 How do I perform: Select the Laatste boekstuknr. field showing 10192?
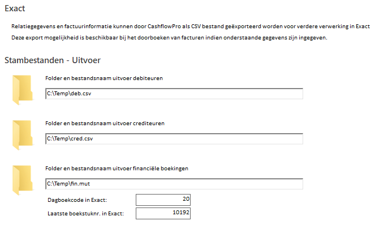click(163, 213)
